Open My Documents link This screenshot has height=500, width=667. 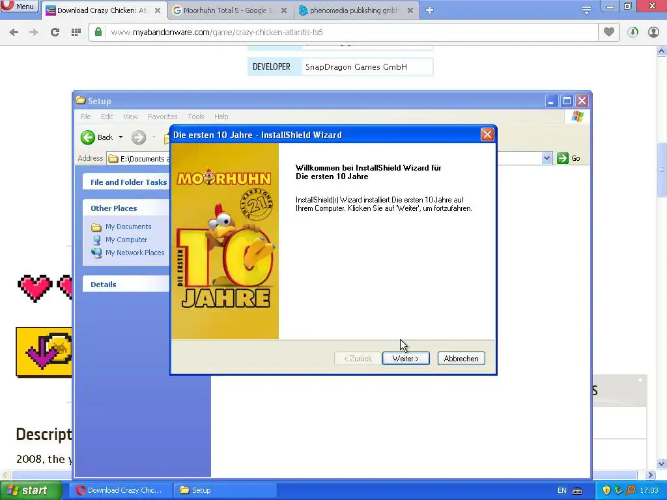(128, 227)
